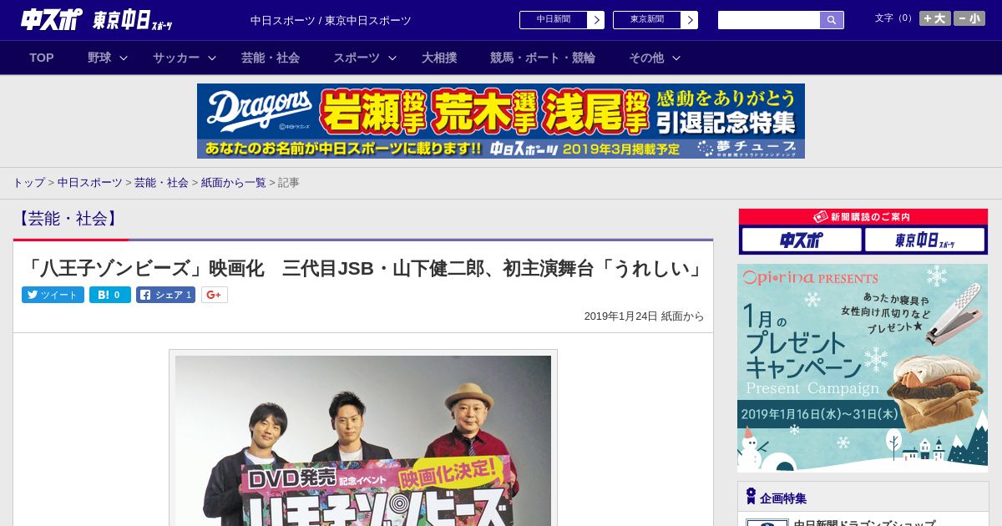Open the Opi-rina present campaign ad

pyautogui.click(x=863, y=368)
